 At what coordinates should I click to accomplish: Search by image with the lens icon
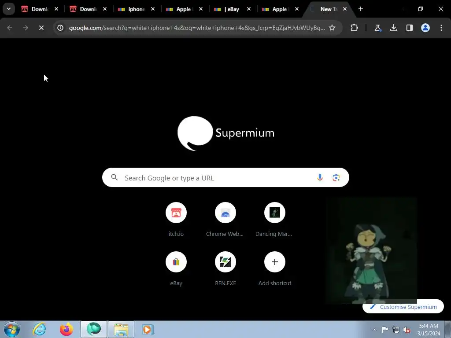[336, 178]
